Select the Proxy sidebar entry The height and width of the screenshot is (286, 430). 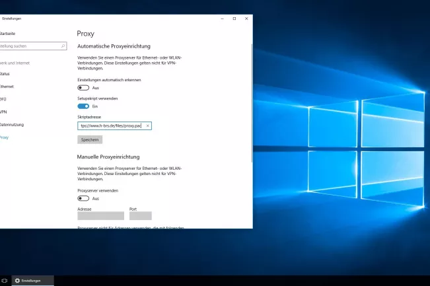click(5, 137)
